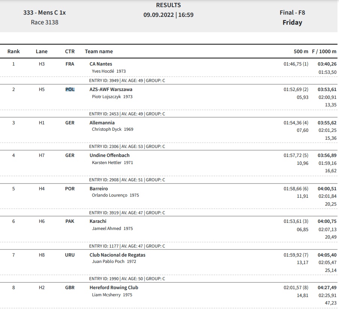Image resolution: width=339 pixels, height=309 pixels.
Task: Select Undine Offenbach team name
Action: click(109, 155)
